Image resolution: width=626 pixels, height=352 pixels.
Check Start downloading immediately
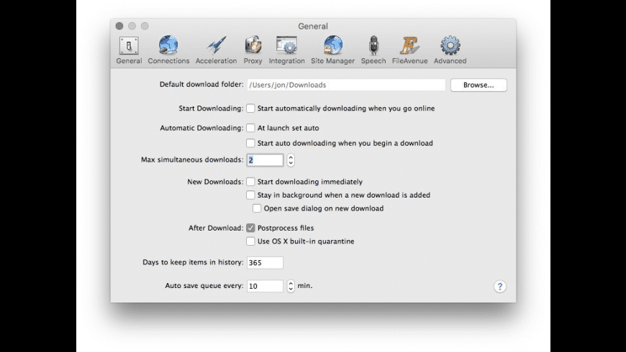click(x=250, y=182)
